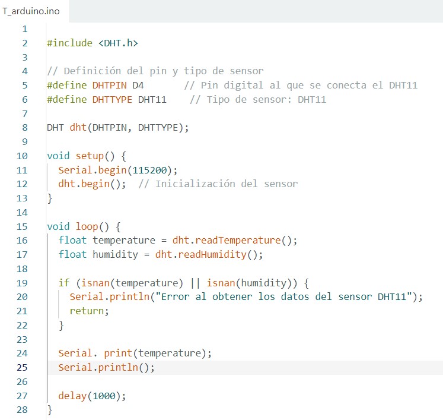This screenshot has height=420, width=443.
Task: Click the 'DHT dht(DHTPIN, DHTTYPE);' declaration
Action: tap(118, 128)
